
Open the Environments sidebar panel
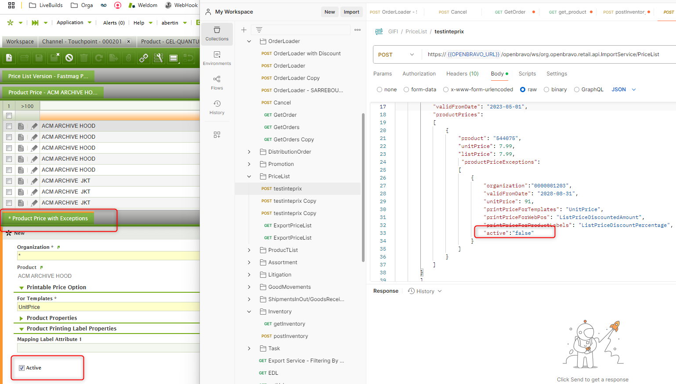click(217, 58)
